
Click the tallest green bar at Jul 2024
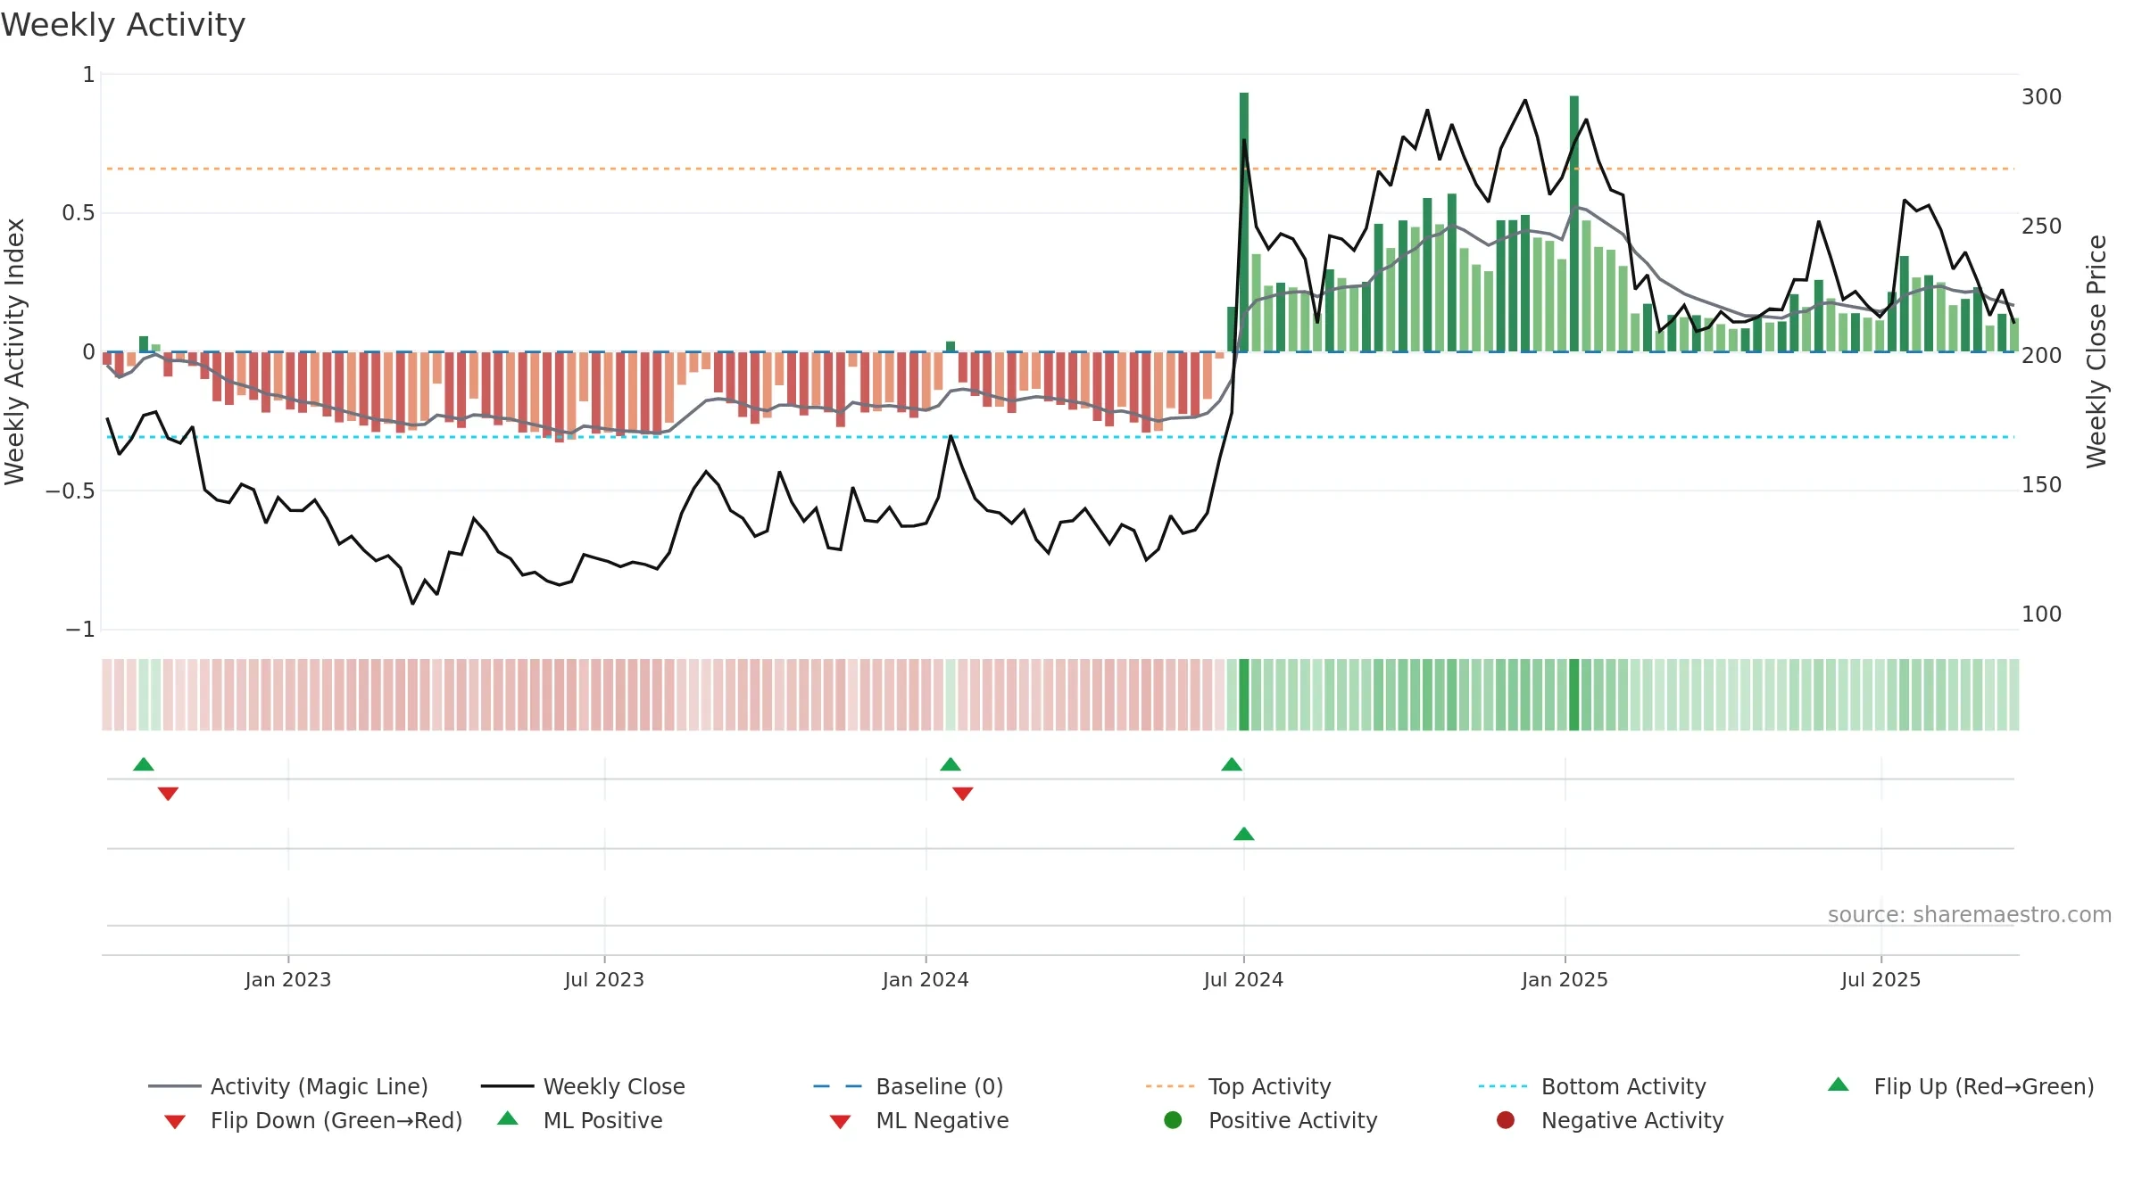tap(1244, 222)
